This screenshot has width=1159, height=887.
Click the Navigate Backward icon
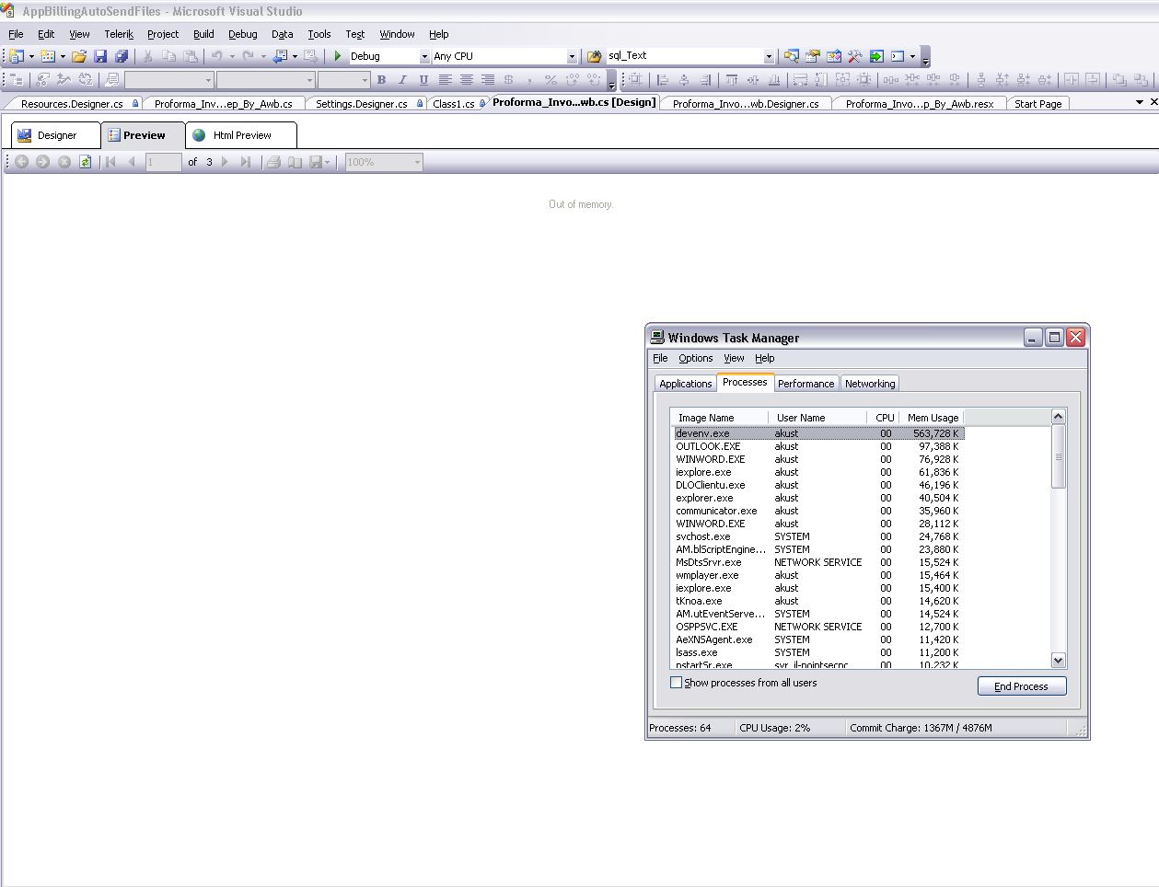tap(280, 56)
